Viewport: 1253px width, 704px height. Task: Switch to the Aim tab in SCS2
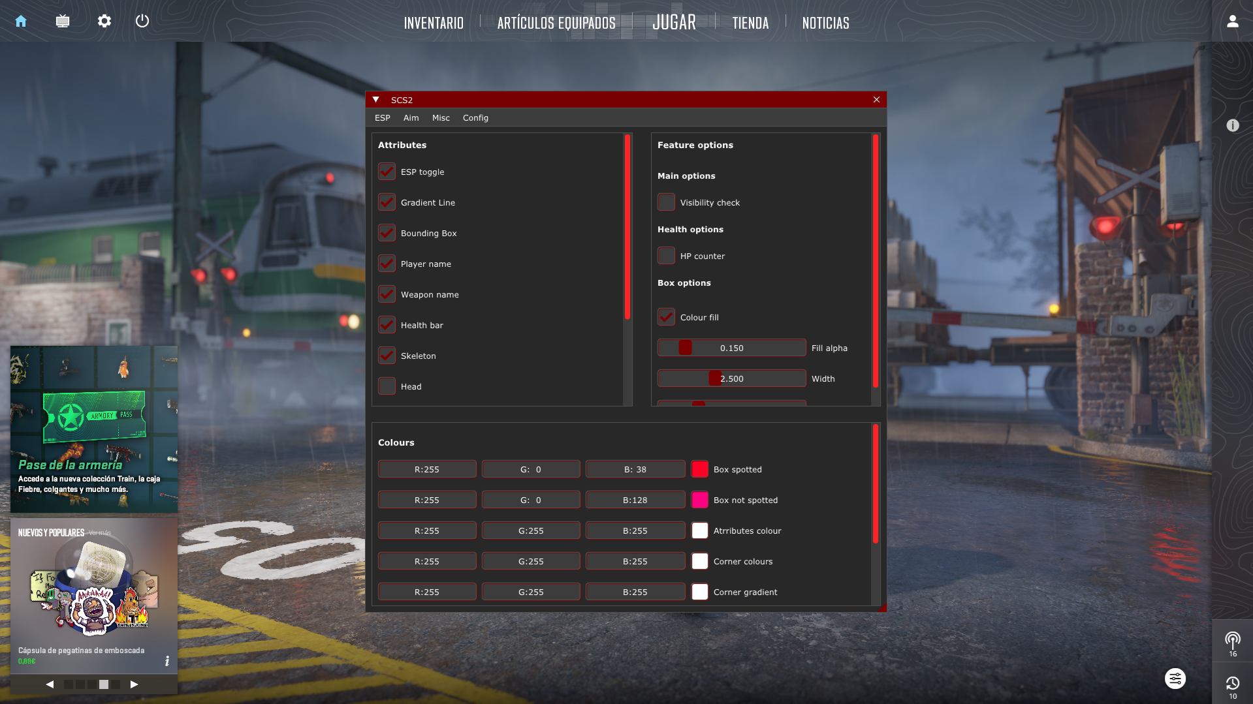click(x=411, y=118)
